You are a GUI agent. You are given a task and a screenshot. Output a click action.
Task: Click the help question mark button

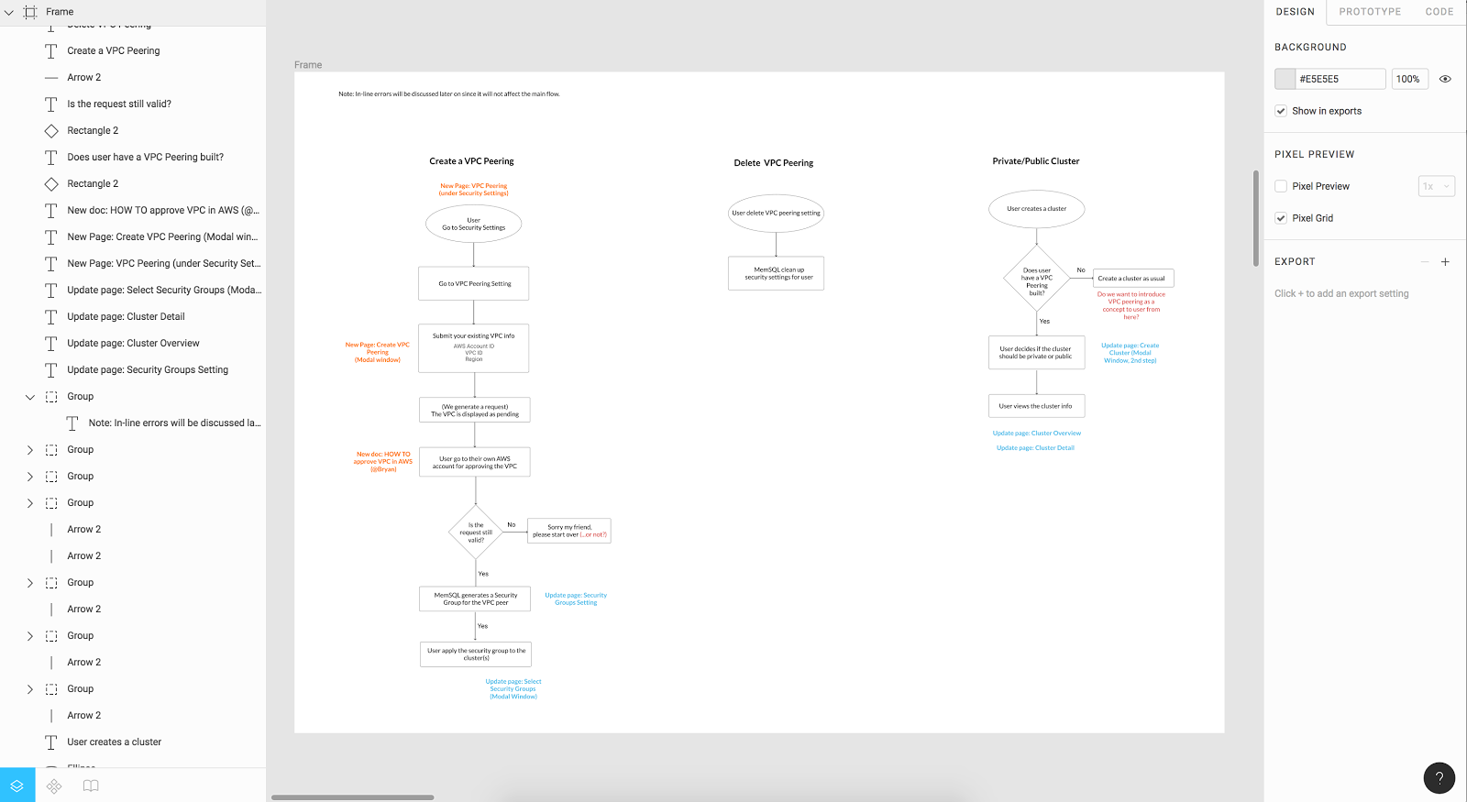1439,778
